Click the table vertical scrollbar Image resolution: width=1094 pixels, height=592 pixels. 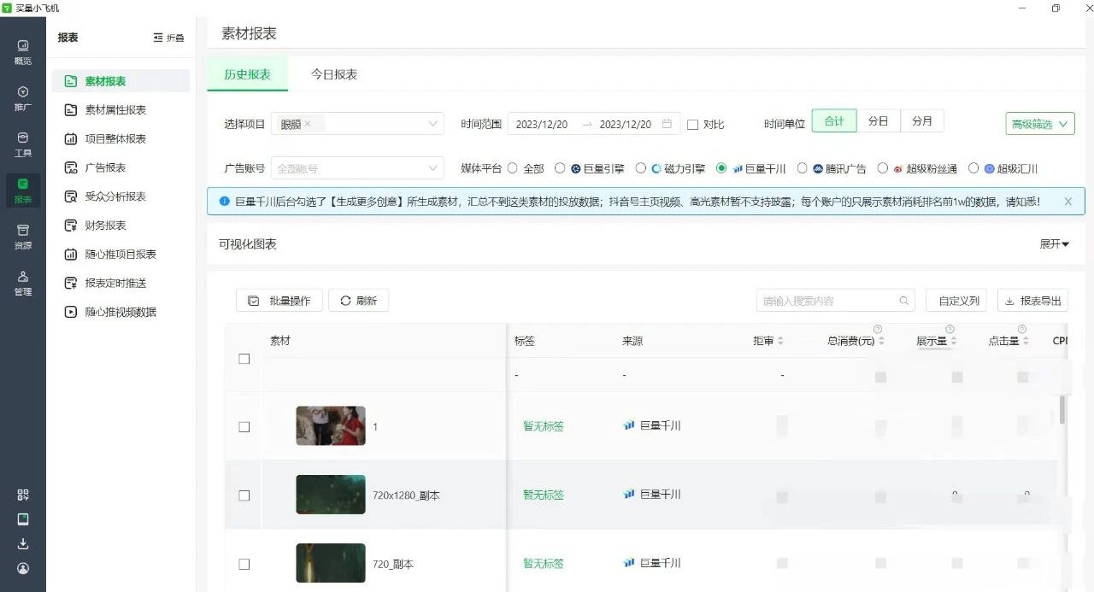click(x=1062, y=410)
